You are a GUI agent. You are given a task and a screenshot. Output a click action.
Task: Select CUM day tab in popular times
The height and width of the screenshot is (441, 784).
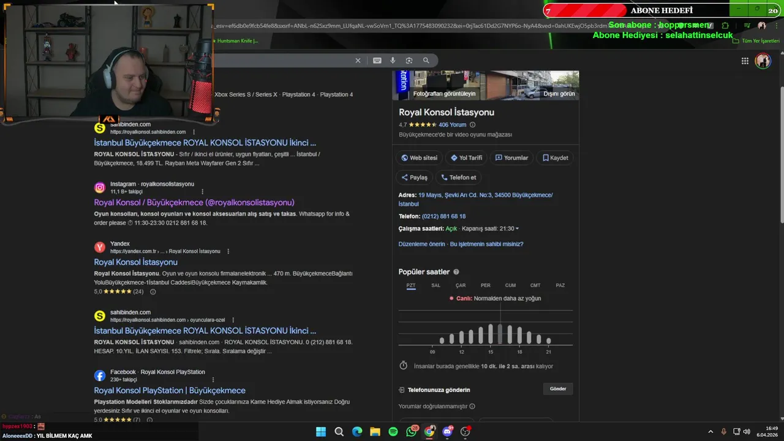pyautogui.click(x=510, y=285)
